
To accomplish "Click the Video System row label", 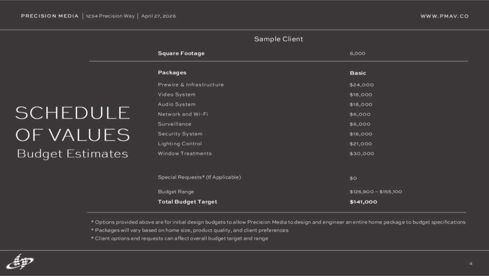I will point(176,95).
